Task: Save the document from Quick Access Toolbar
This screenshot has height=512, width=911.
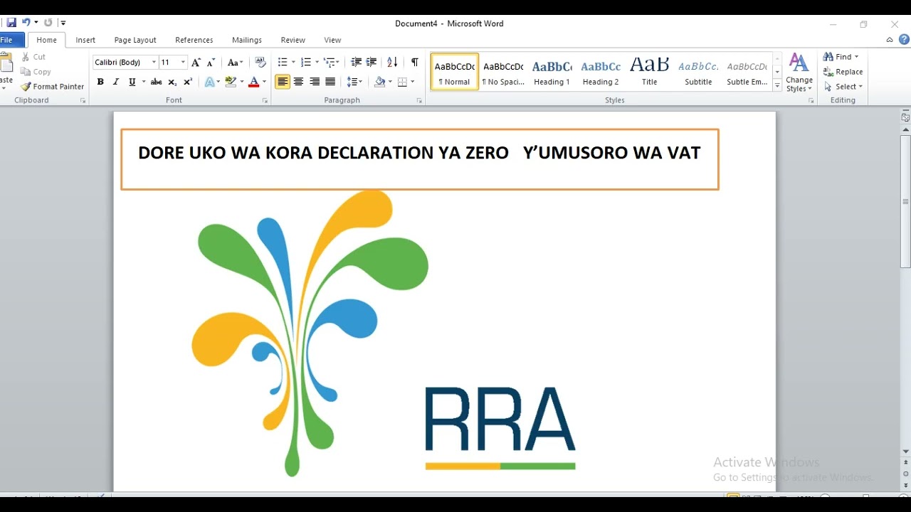Action: [x=11, y=23]
